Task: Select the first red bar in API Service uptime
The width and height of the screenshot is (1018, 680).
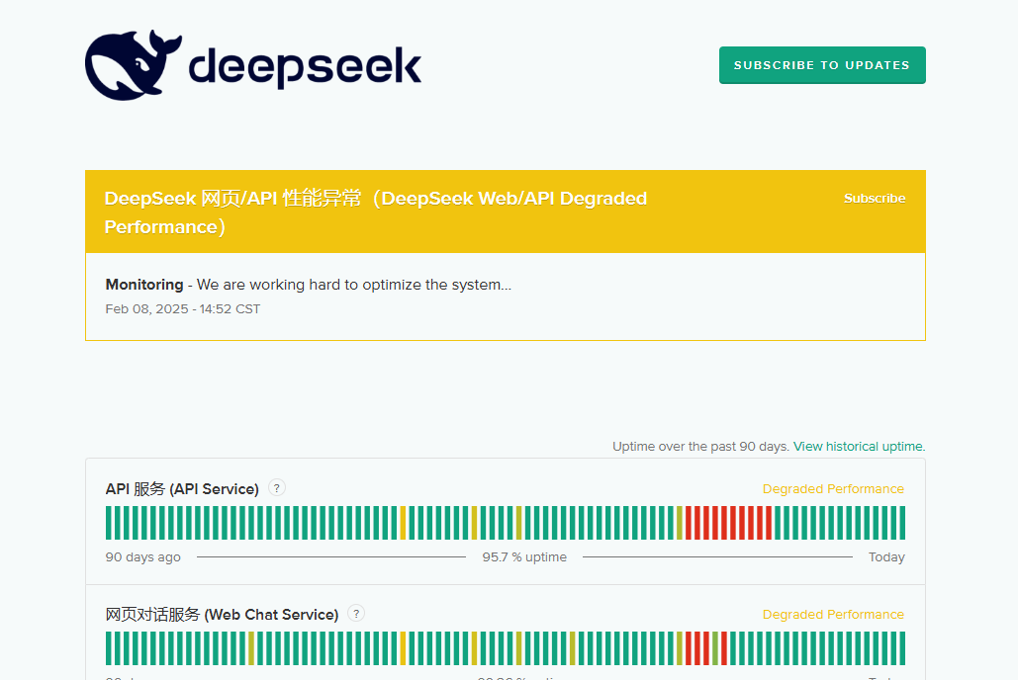Action: tap(689, 523)
